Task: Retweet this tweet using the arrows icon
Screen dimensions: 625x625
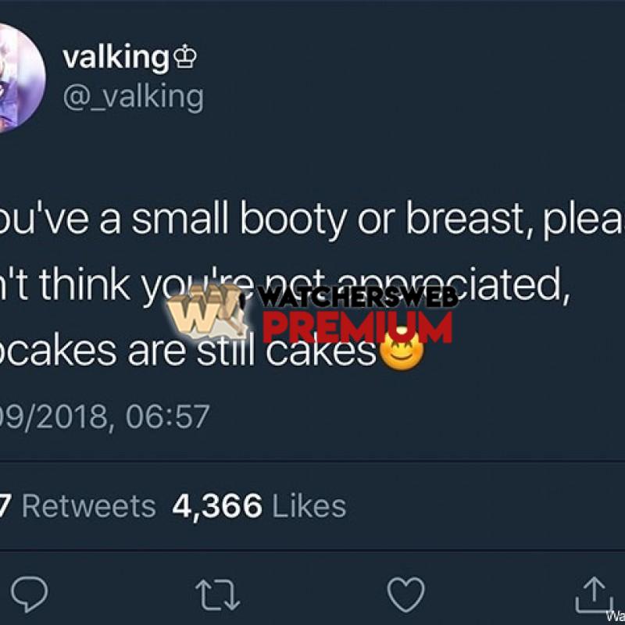Action: (218, 595)
